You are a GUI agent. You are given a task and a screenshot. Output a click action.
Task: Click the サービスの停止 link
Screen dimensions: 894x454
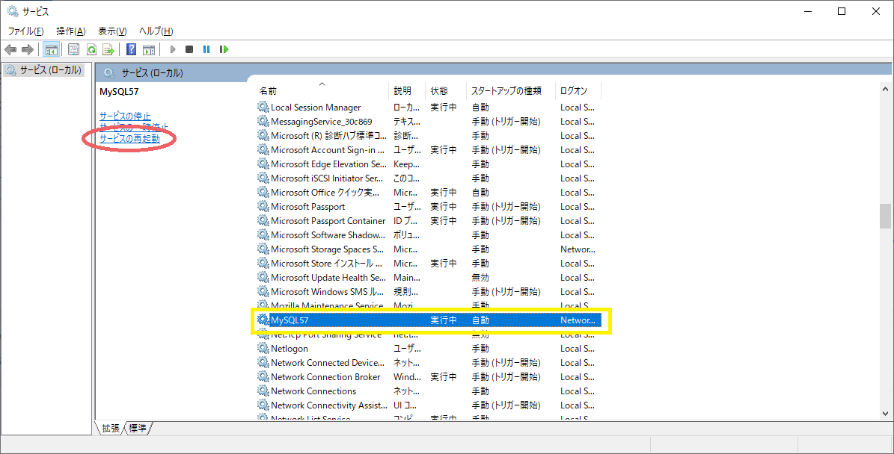125,116
